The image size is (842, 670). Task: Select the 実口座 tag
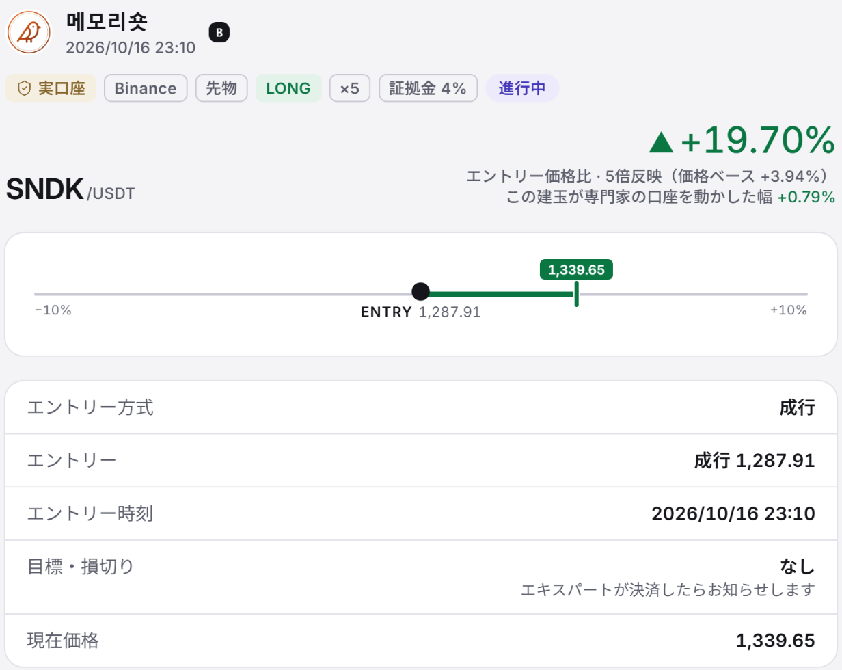51,88
